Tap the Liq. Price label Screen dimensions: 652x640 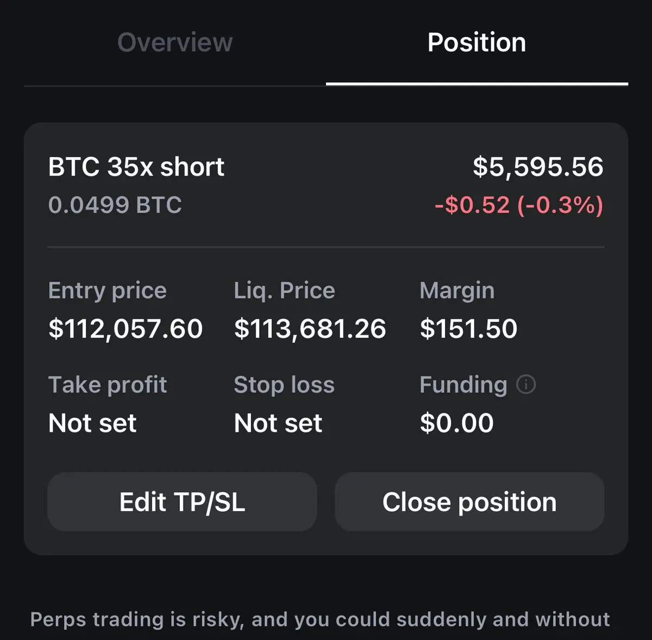(x=284, y=291)
